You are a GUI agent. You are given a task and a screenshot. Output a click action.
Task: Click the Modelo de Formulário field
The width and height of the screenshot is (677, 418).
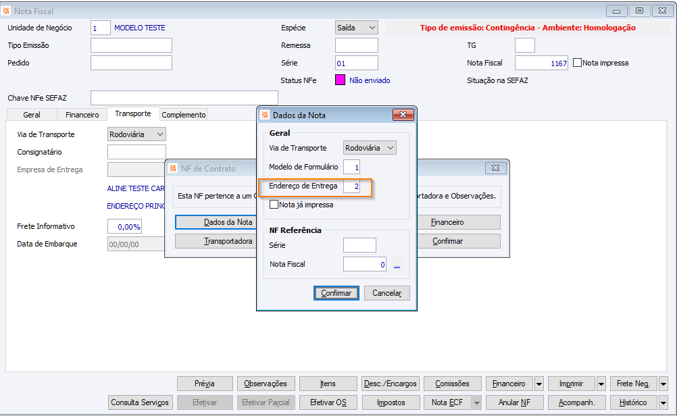click(352, 167)
